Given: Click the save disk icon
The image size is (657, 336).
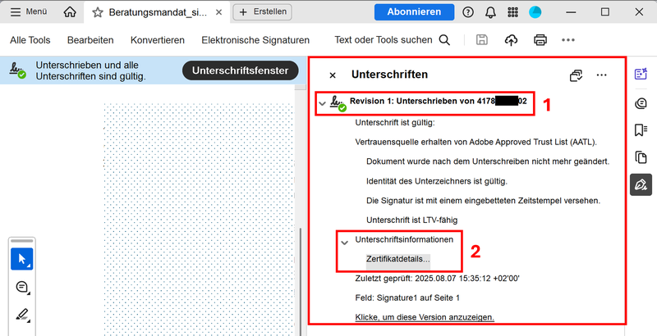Looking at the screenshot, I should click(x=482, y=40).
